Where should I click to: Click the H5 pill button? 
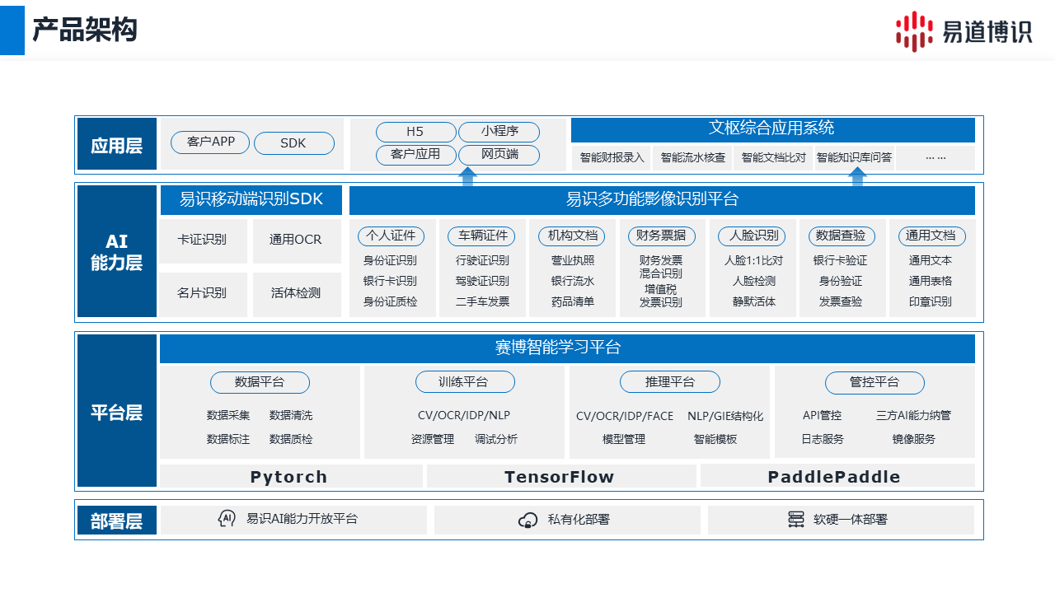point(415,132)
